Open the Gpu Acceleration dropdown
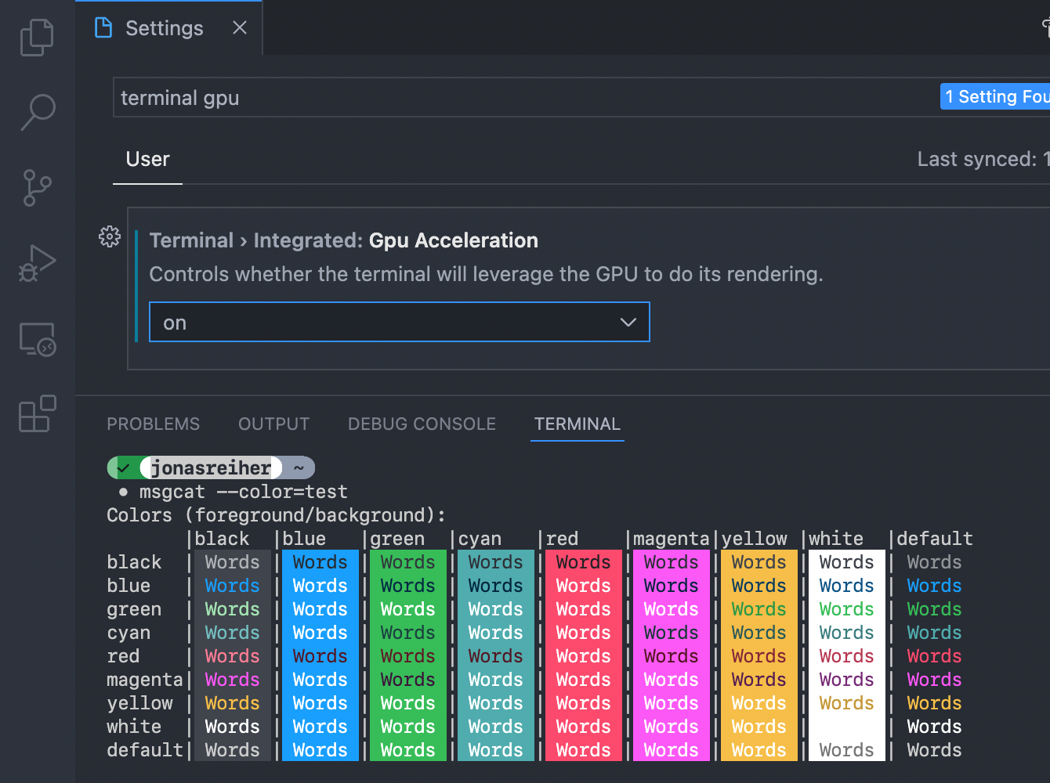The image size is (1050, 783). (400, 322)
